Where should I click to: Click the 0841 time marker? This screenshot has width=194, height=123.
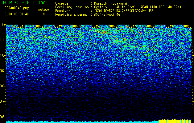coord(21,26)
